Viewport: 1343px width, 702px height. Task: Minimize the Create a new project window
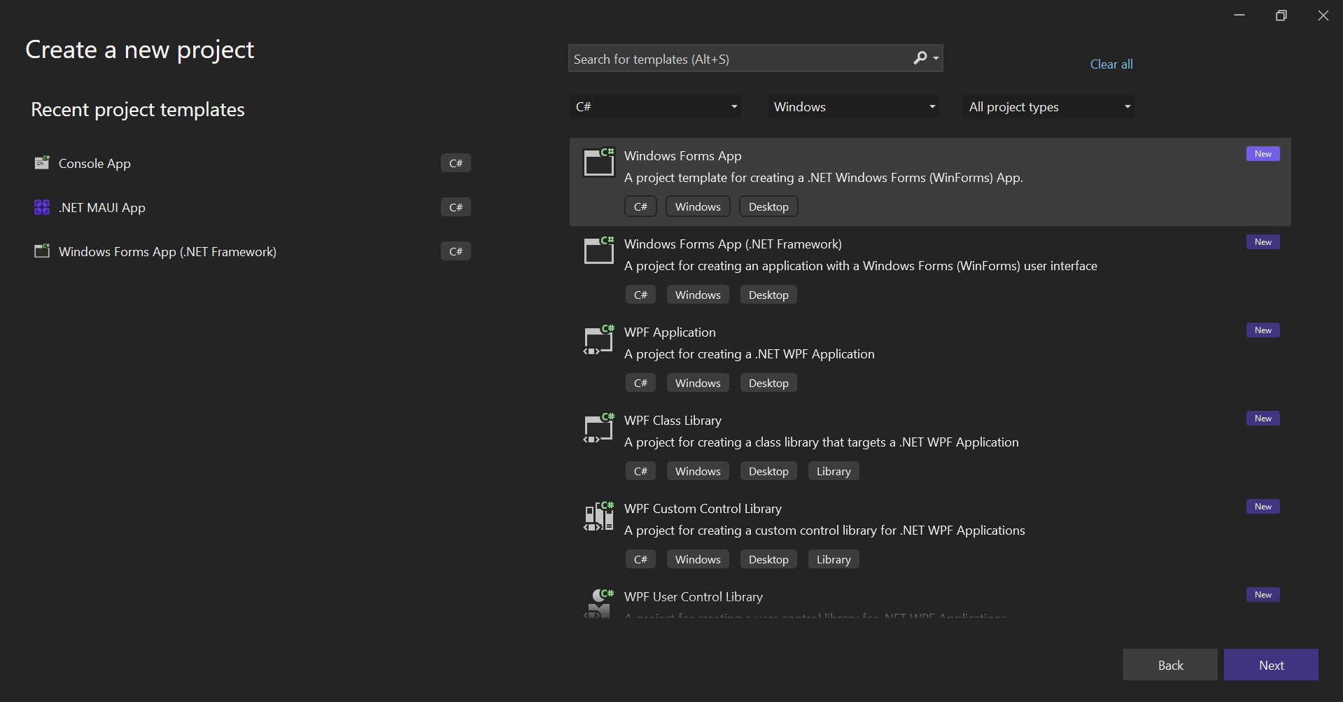(1239, 15)
